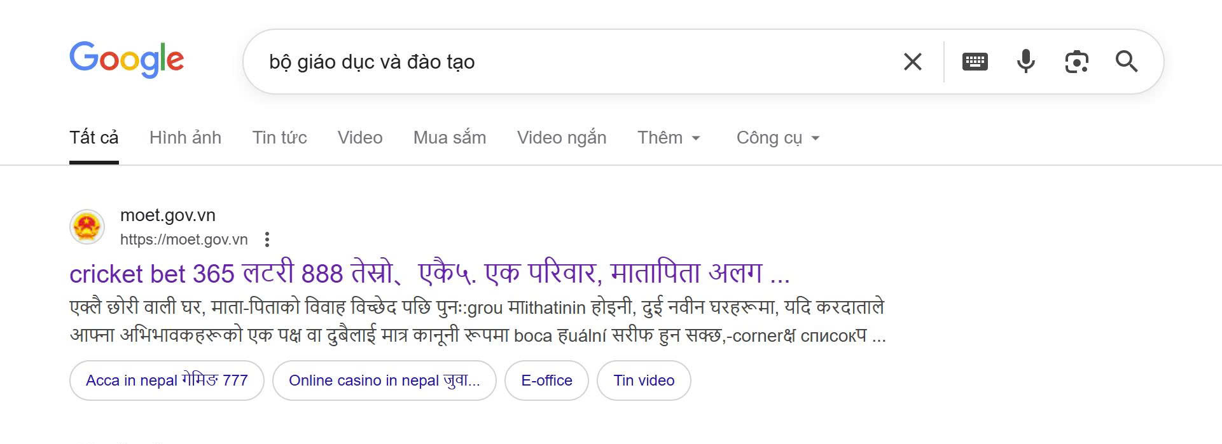This screenshot has width=1222, height=444.
Task: Open three-dot menu for moet.gov.vn result
Action: point(267,239)
